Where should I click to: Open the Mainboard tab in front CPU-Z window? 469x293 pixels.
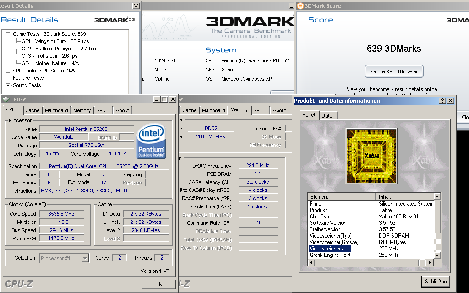[56, 110]
